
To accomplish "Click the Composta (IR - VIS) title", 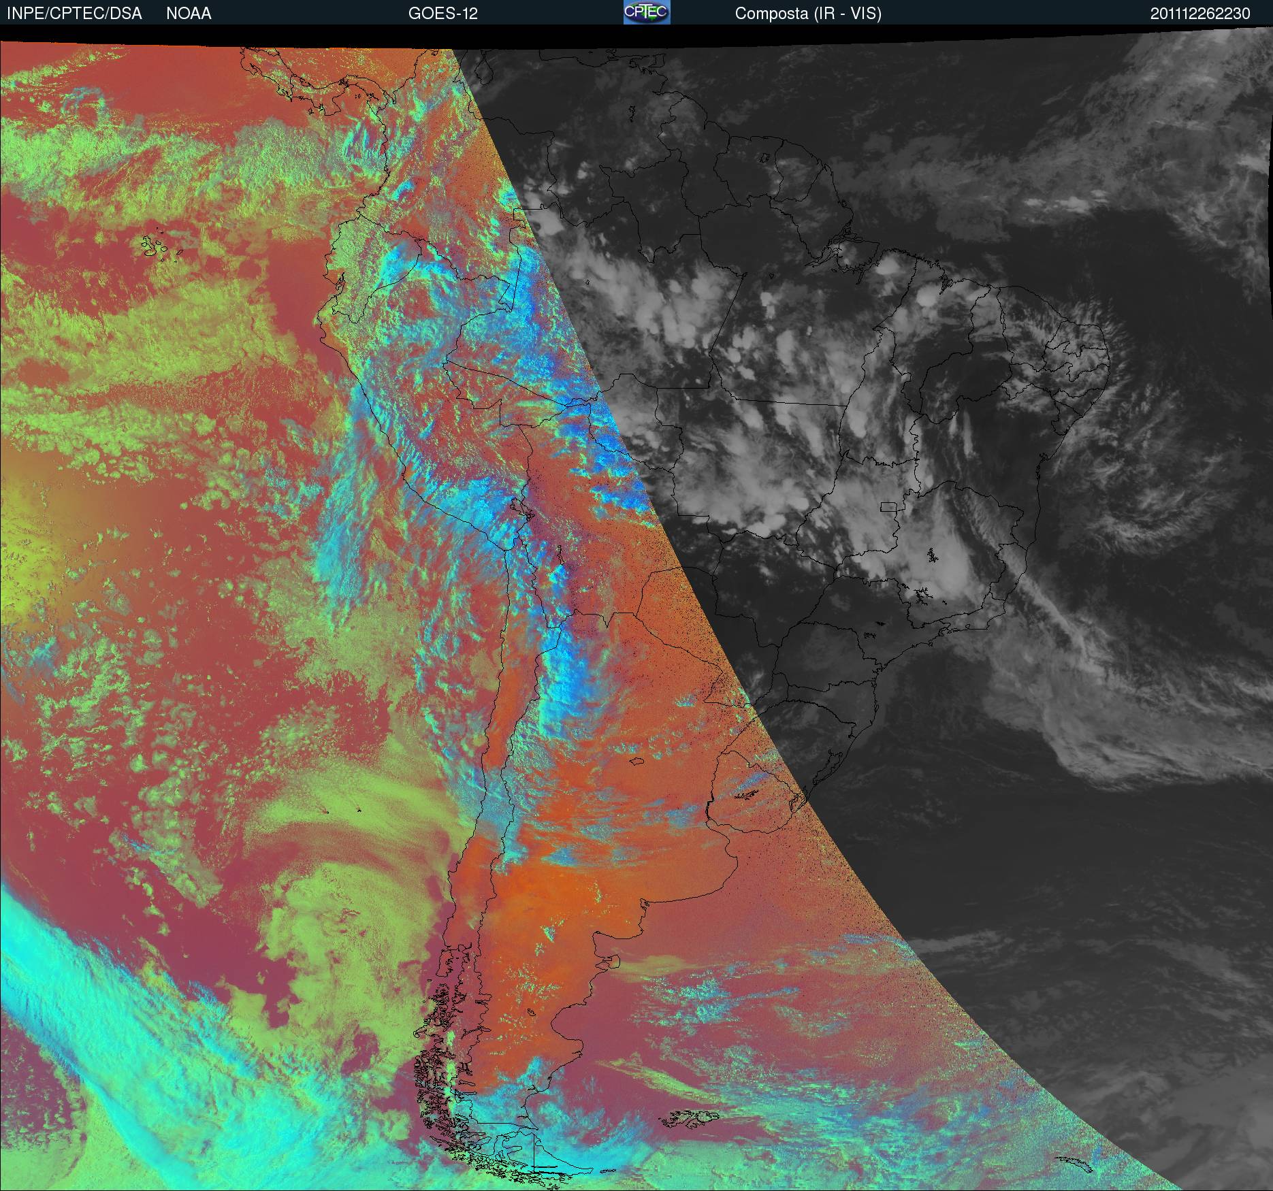I will pos(808,14).
